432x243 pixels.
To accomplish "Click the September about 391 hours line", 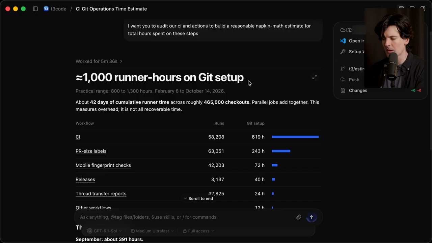I will pos(109,239).
